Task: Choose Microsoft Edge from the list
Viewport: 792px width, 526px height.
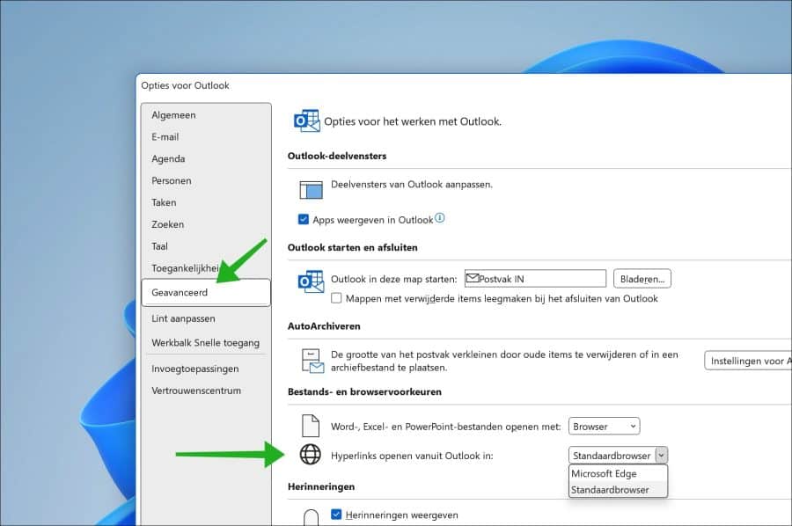Action: point(619,473)
